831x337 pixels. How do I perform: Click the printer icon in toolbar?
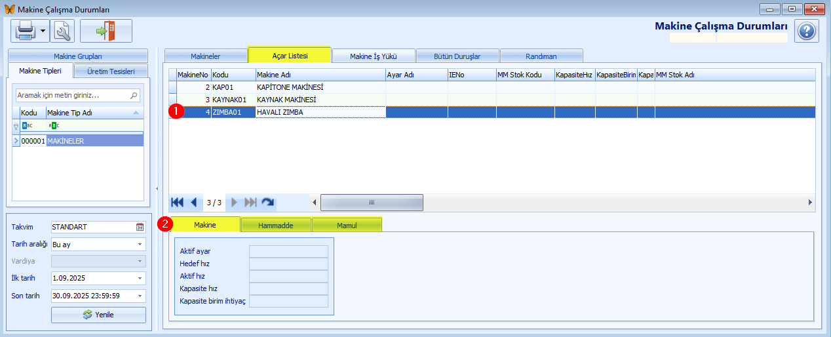(25, 31)
